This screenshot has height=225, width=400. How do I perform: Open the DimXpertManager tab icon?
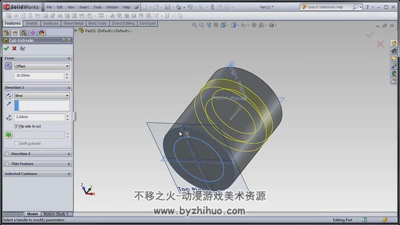coord(32,32)
